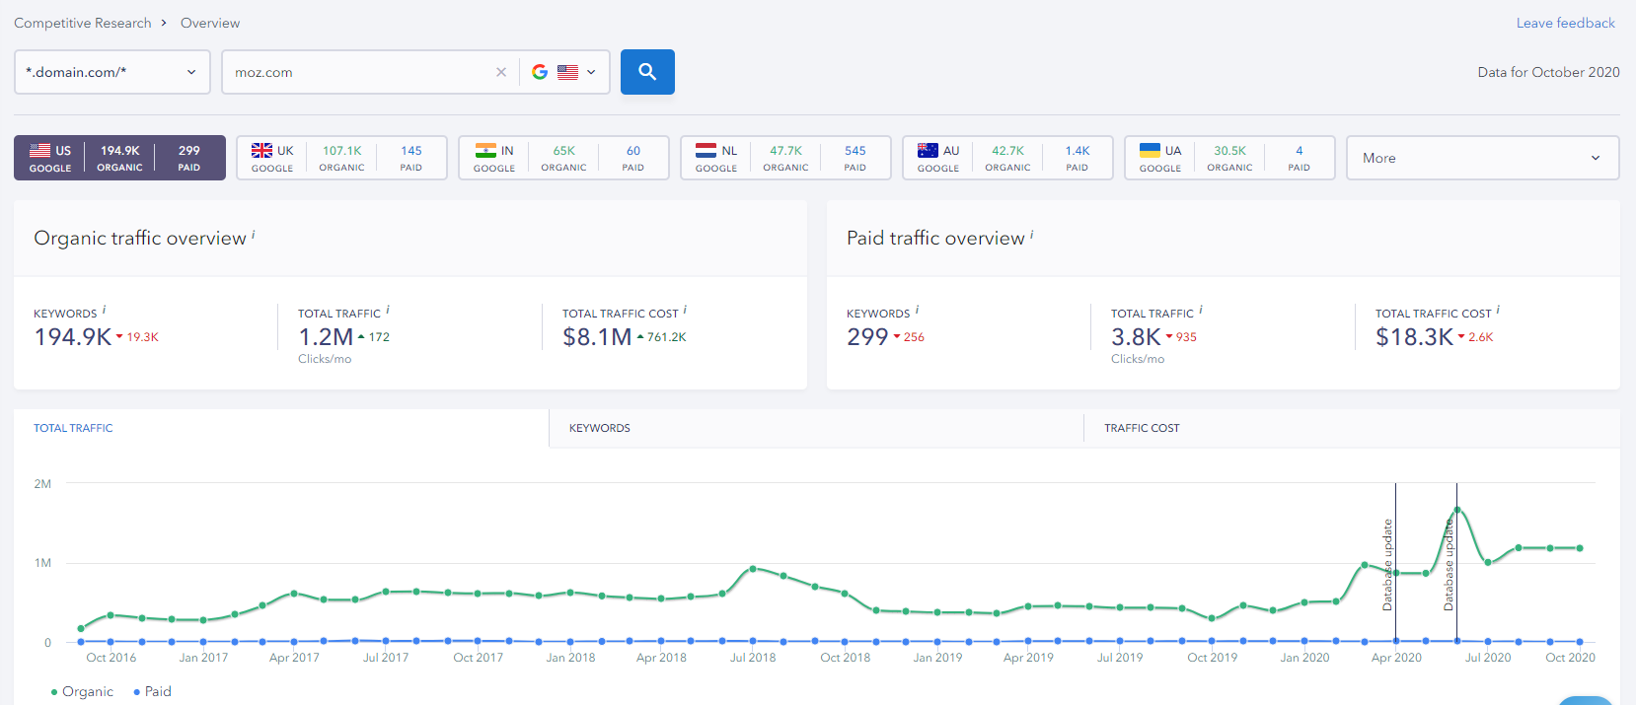Click the 19.3K keywords decrease indicator

coord(137,337)
